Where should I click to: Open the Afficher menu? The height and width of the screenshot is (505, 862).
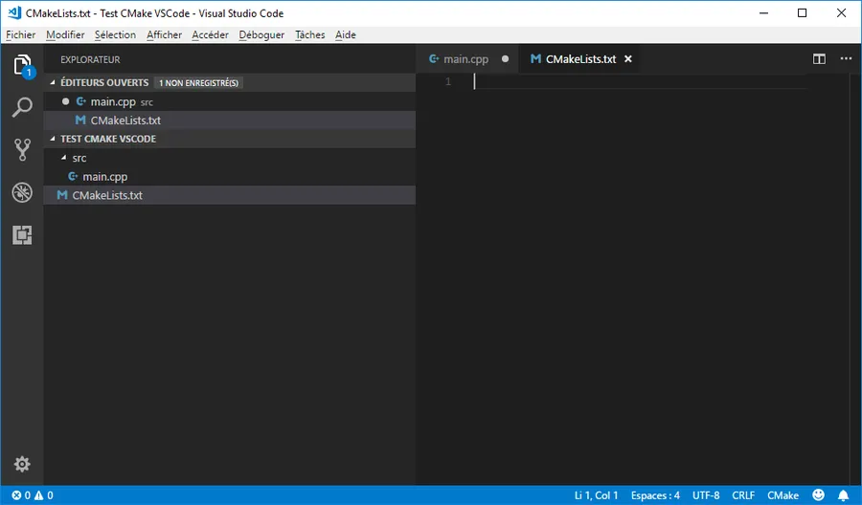coord(164,34)
